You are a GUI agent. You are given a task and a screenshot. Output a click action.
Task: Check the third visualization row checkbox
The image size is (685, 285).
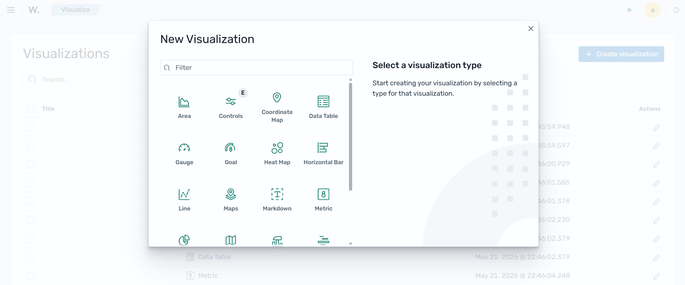pyautogui.click(x=30, y=164)
